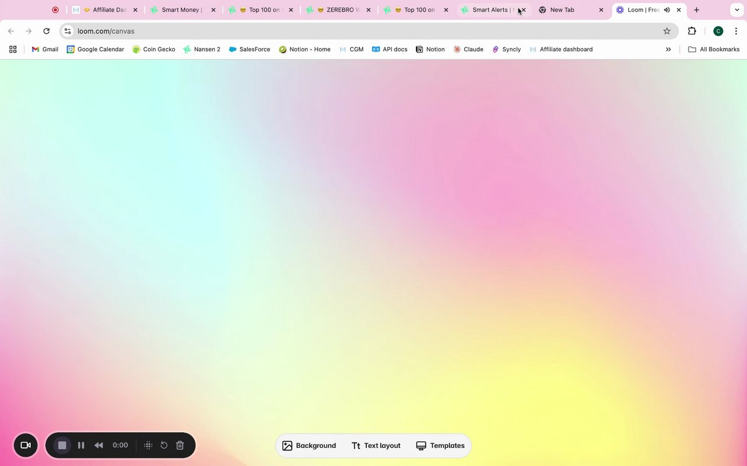Click the 0:00 recording timer
Screen dimensions: 747x466
click(x=120, y=446)
